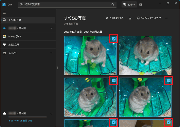Image resolution: width=180 pixels, height=127 pixels.
Task: Click the すべての写真 gallery icon
Action: point(4,20)
